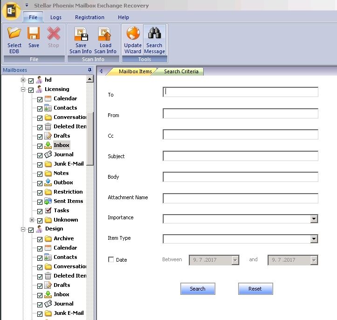Uncheck the Licensing mailbox checkbox
The height and width of the screenshot is (320, 337).
click(x=31, y=90)
